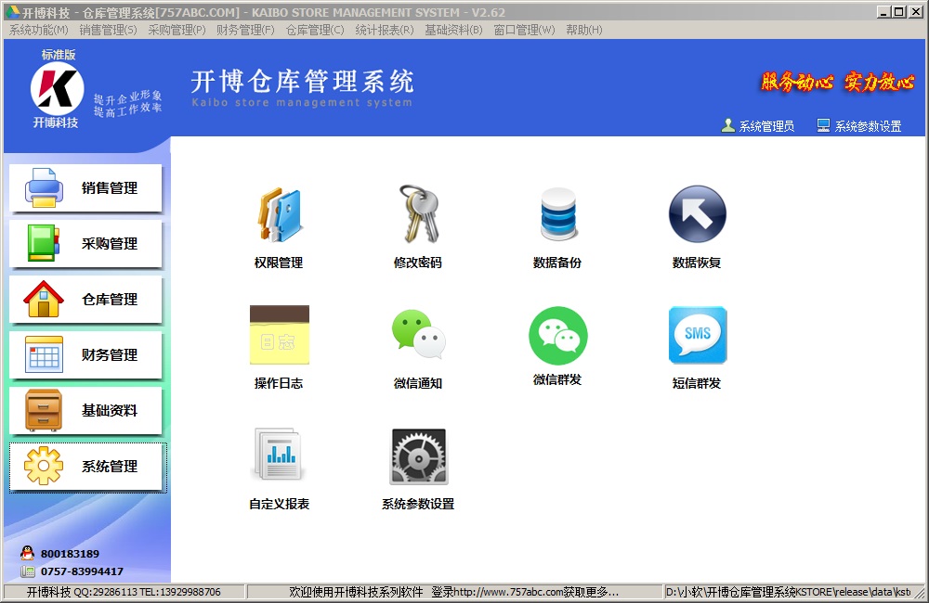Click the 修改密码 keys icon
Viewport: 929px width, 603px height.
pos(418,216)
